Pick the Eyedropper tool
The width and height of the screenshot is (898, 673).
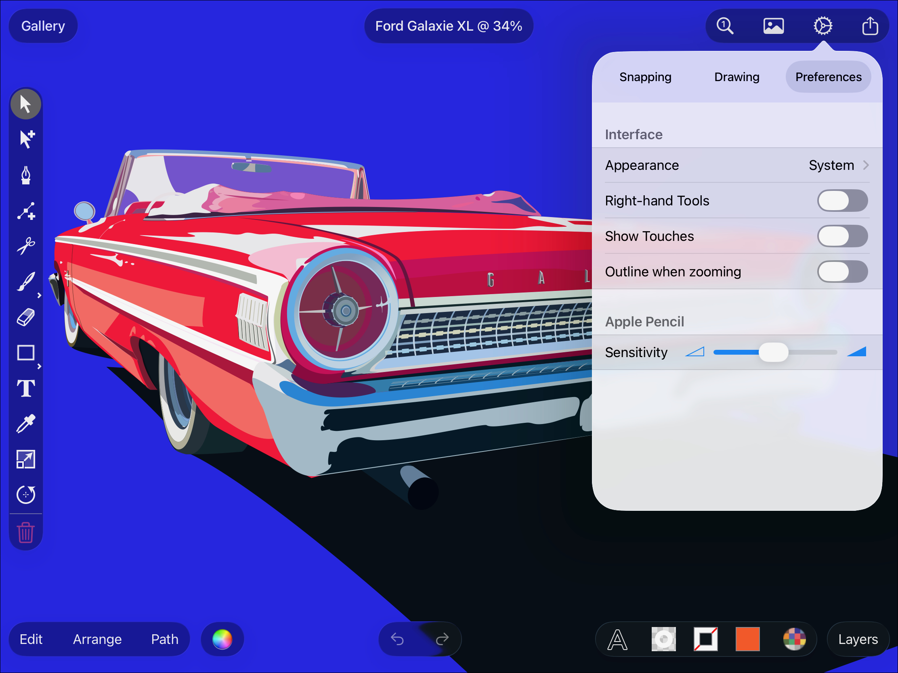tap(25, 424)
